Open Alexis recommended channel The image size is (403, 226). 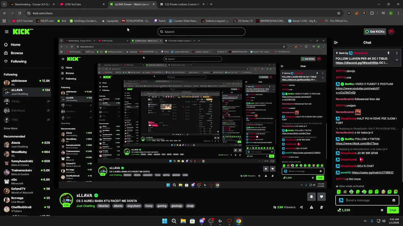[27, 145]
